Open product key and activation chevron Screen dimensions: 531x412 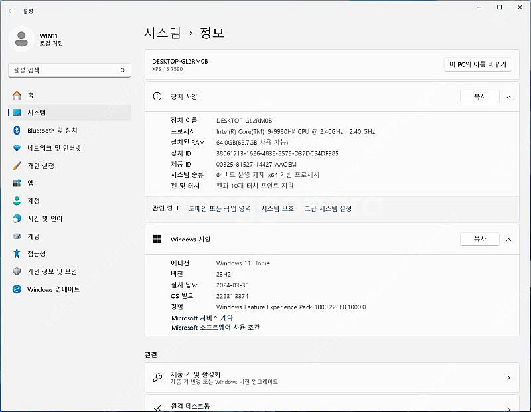[508, 378]
